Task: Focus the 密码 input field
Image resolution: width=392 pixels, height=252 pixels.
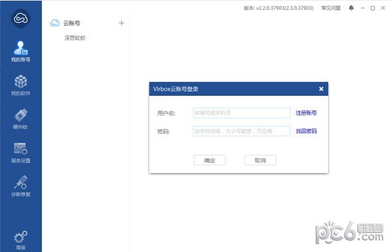Action: coord(241,131)
